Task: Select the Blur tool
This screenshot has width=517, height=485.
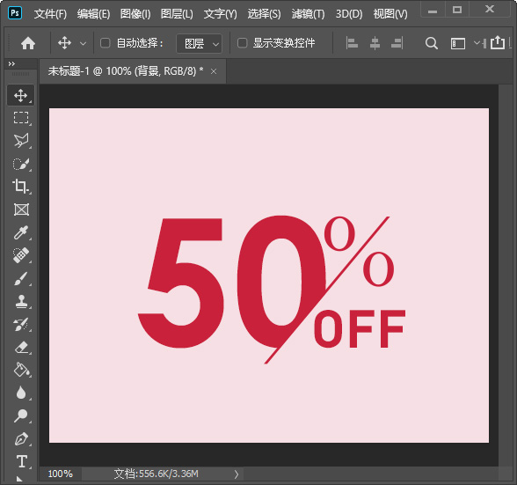Action: (21, 393)
